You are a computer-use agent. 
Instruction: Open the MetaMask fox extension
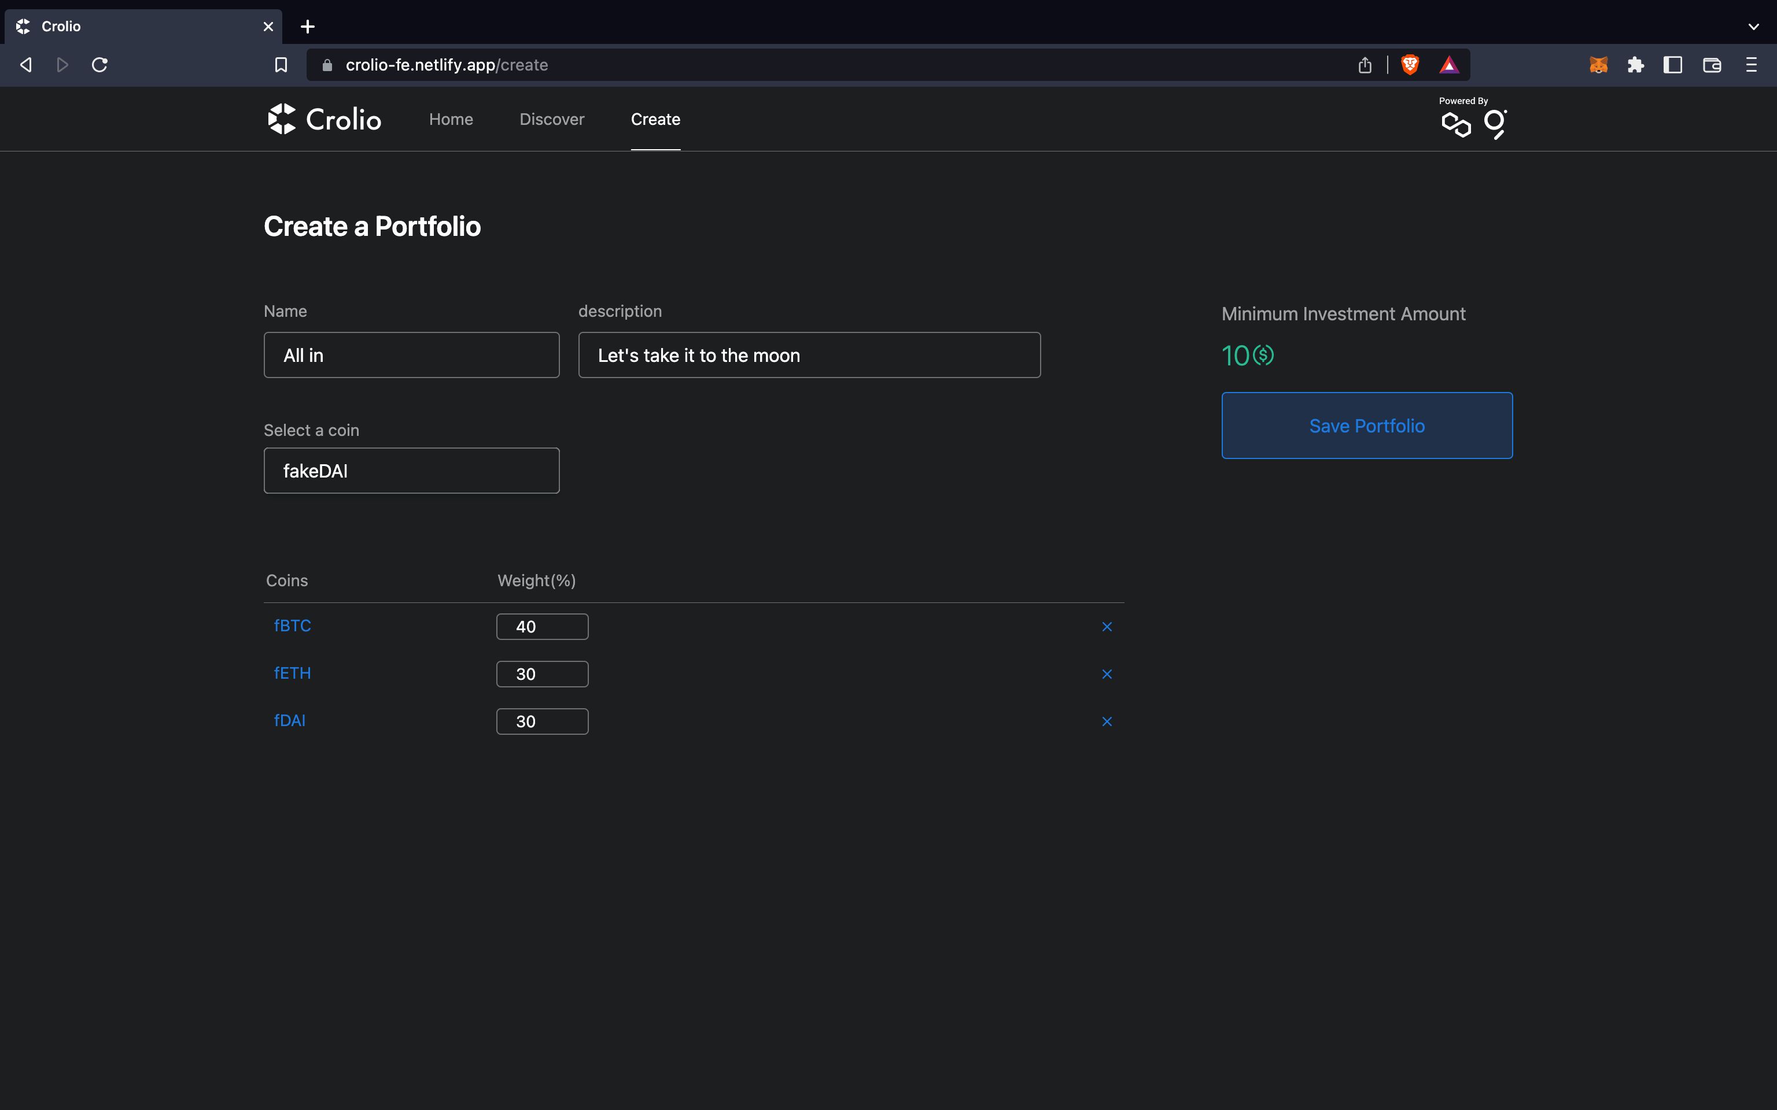(1599, 65)
